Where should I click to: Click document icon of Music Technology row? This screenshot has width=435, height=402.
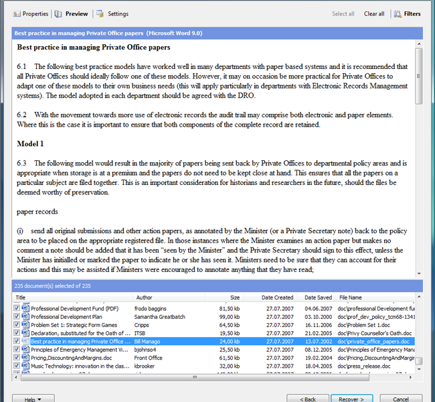click(25, 366)
